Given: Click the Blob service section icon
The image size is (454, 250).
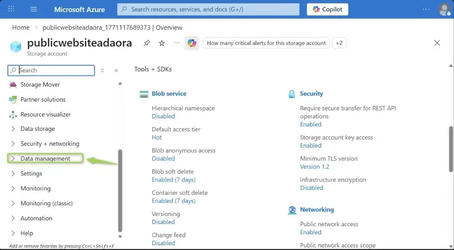Looking at the screenshot, I should pos(144,94).
